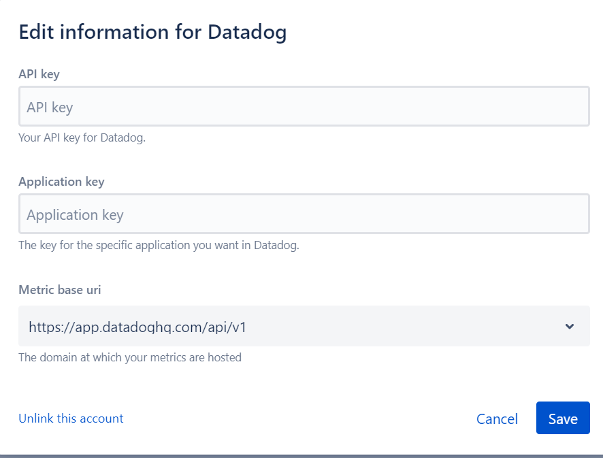Select the https://app.datadoghq.com/api/v1 value text
The height and width of the screenshot is (458, 603).
[137, 327]
